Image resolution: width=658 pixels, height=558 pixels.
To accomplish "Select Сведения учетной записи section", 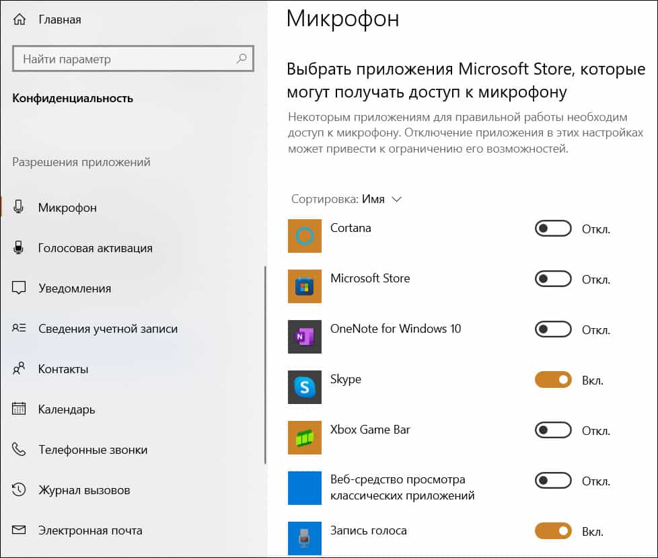I will tap(108, 329).
